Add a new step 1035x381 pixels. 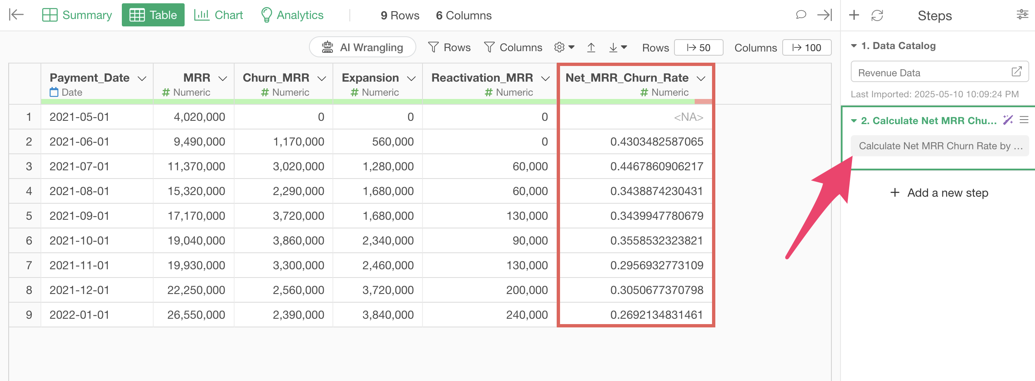tap(939, 193)
